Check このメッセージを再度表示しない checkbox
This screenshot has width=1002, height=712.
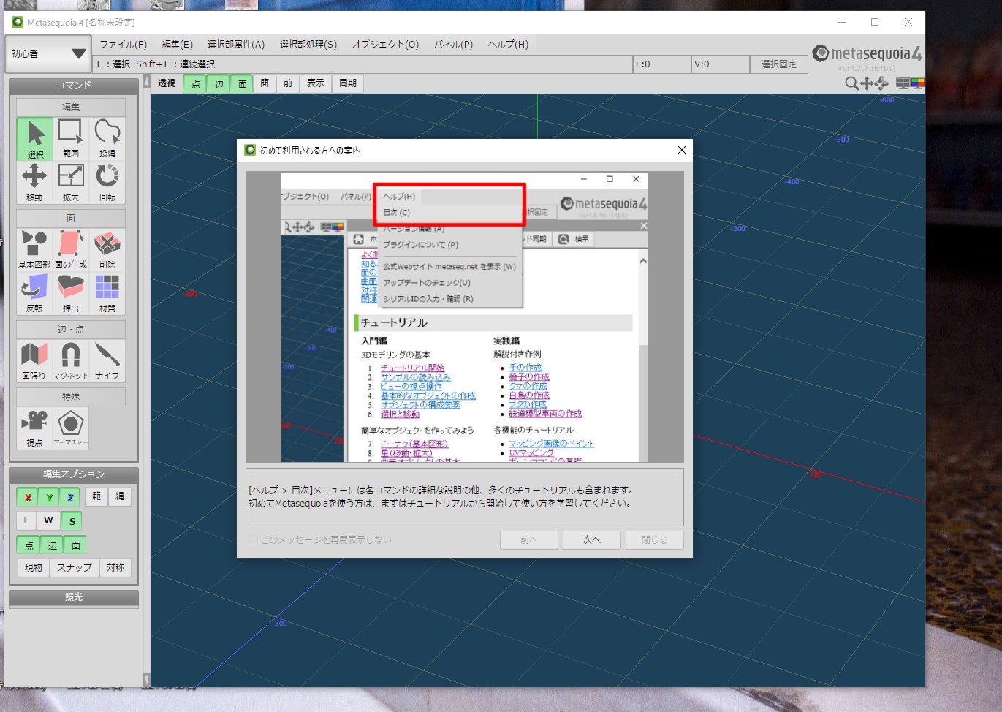click(253, 540)
